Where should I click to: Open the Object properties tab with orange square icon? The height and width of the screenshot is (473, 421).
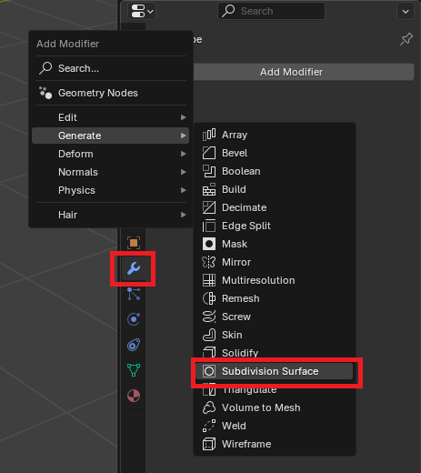point(134,243)
